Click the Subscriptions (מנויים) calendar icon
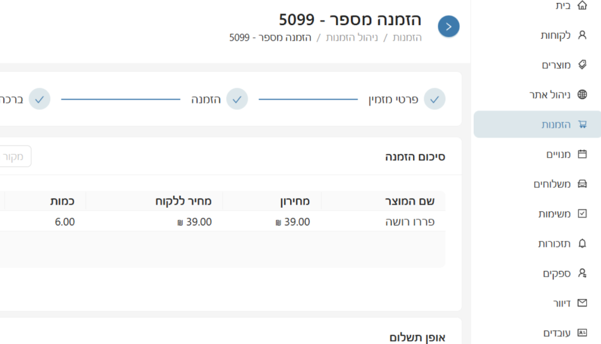 point(583,154)
